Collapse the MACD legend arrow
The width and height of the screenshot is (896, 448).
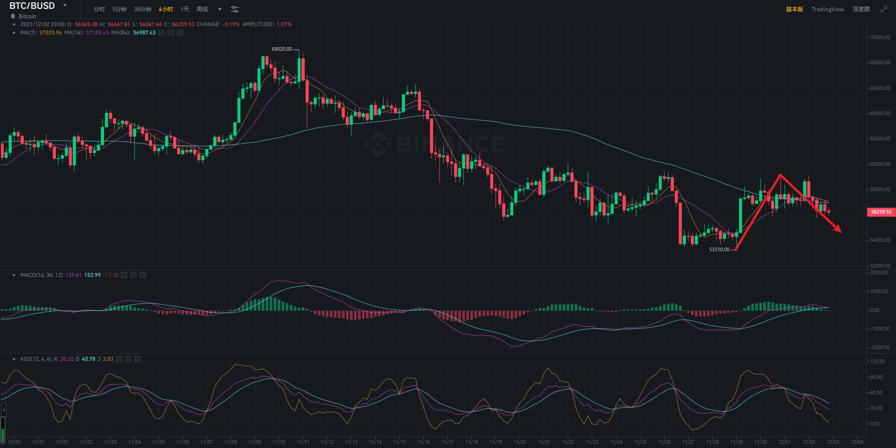click(14, 275)
